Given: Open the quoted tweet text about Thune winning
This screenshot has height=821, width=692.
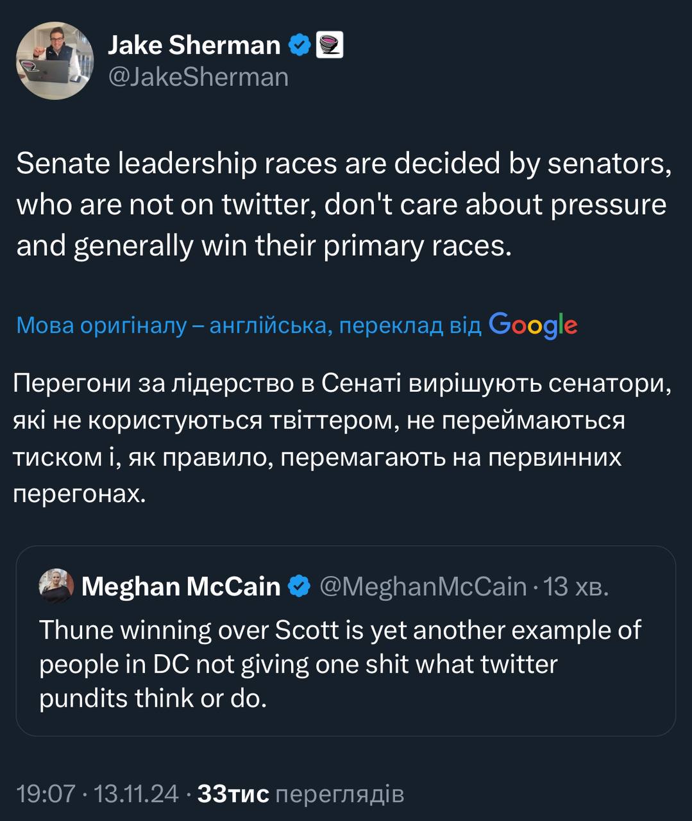Looking at the screenshot, I should point(340,664).
